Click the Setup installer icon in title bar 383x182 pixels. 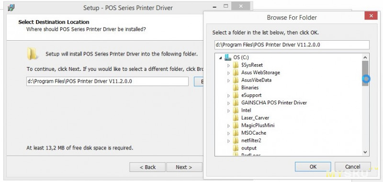(x=11, y=8)
